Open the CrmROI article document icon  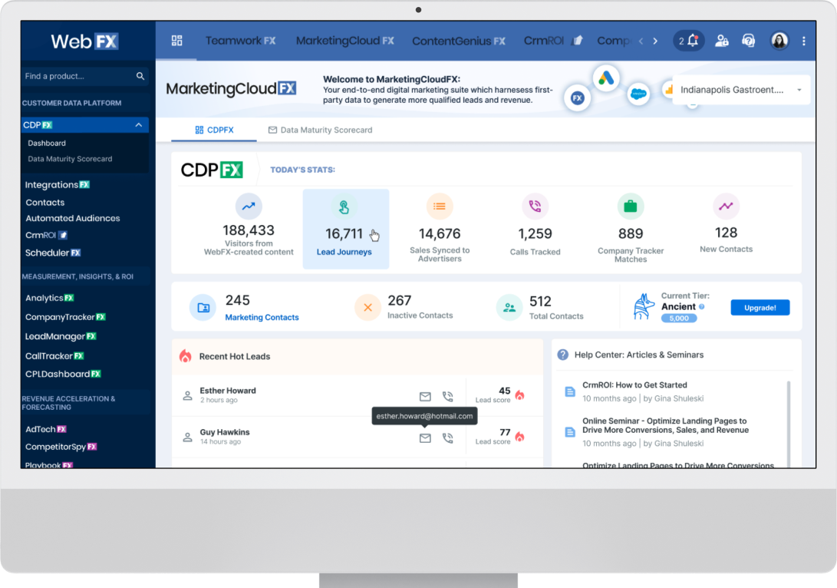[570, 391]
